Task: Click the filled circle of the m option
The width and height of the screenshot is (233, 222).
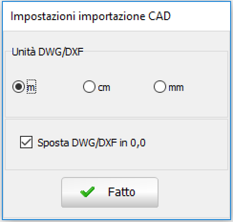Action: (x=19, y=87)
